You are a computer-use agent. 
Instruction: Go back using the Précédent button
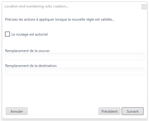coord(109,111)
